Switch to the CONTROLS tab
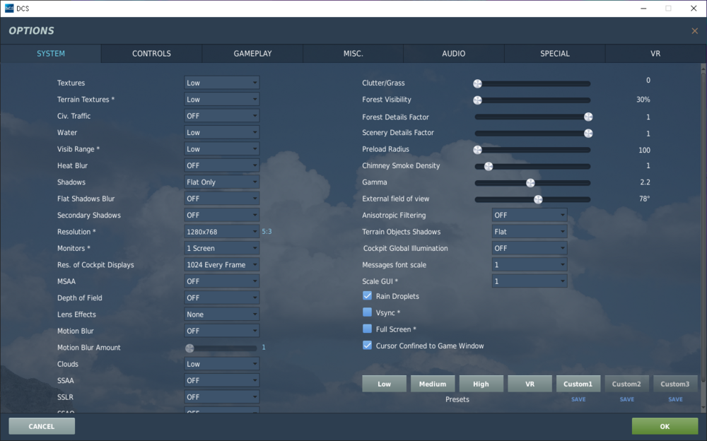 [151, 53]
